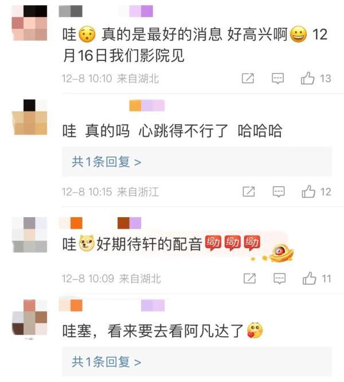The height and width of the screenshot is (382, 344).
Task: Repost the comment posted 12-8 10:10
Action: (248, 79)
